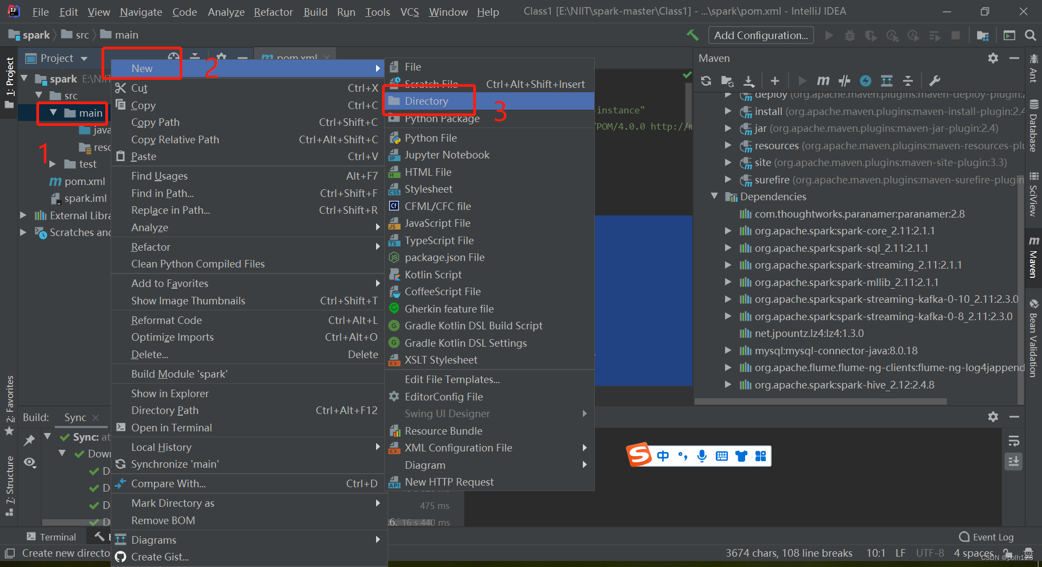Toggle tool window bars icon in status bar corner
Viewport: 1042px width, 567px height.
(x=10, y=553)
